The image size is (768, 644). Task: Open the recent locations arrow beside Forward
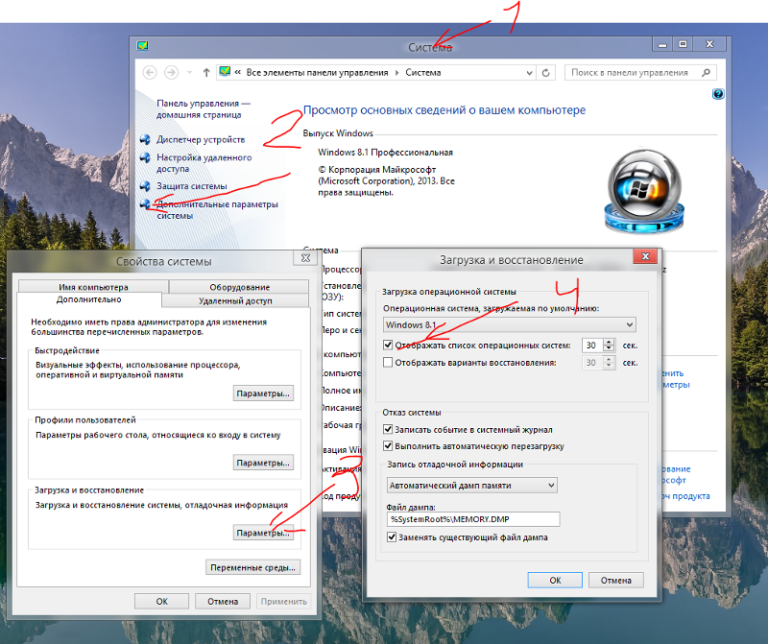[189, 73]
